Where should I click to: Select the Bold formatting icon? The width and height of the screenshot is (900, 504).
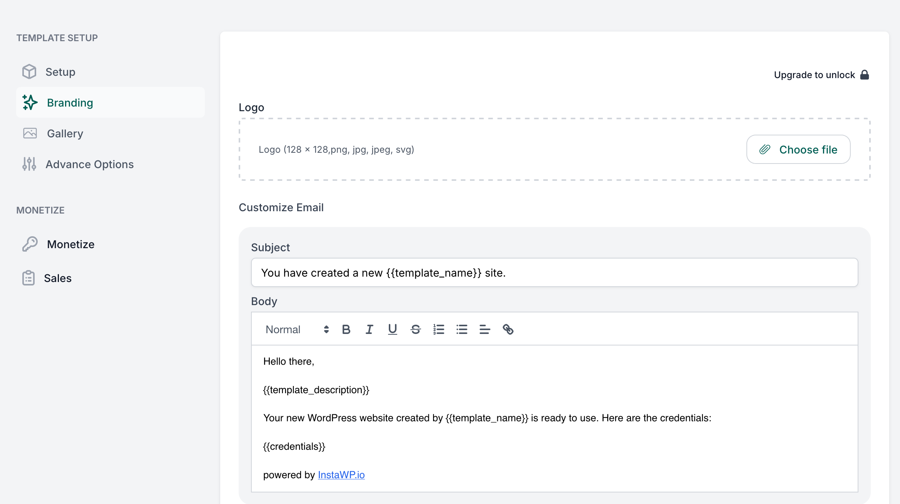tap(346, 329)
